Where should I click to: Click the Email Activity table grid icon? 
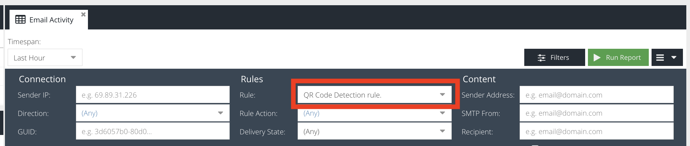pyautogui.click(x=21, y=20)
